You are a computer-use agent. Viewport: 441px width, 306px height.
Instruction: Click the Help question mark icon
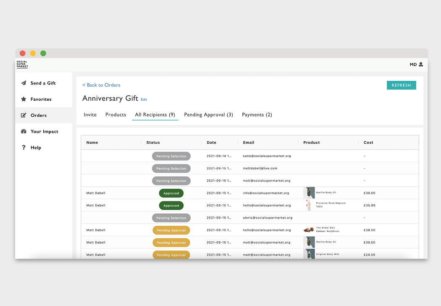[24, 148]
